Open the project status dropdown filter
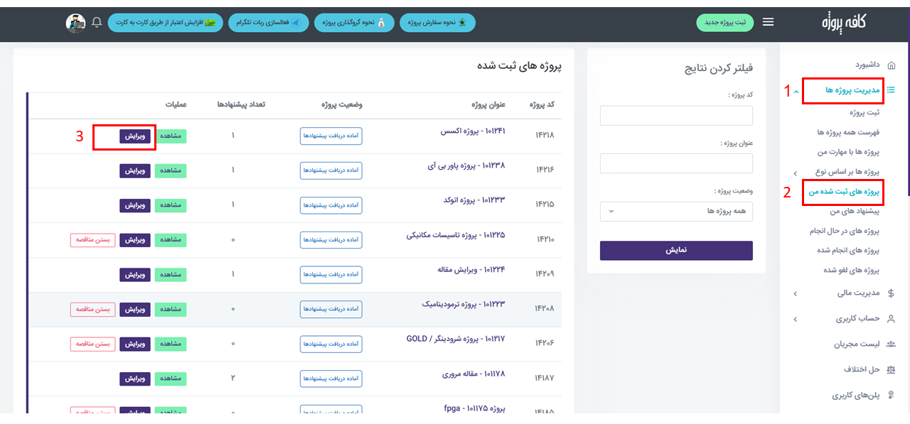 pos(676,212)
